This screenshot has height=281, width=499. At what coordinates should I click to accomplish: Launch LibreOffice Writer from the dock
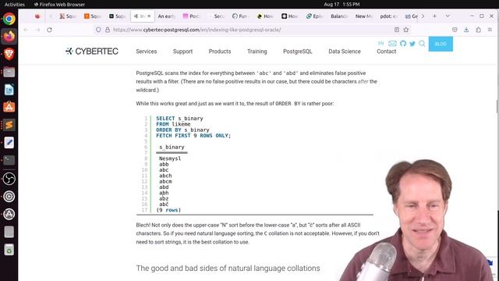(x=9, y=90)
